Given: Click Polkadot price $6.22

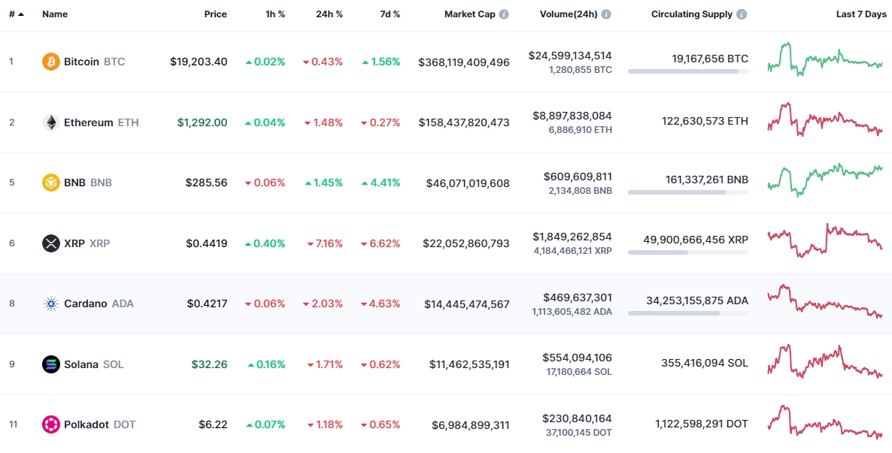Looking at the screenshot, I should 213,424.
